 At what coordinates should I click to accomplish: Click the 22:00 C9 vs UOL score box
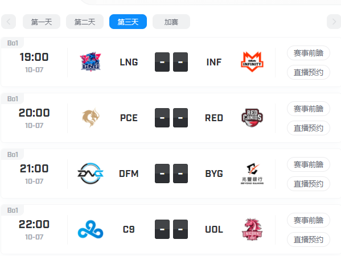[171, 229]
